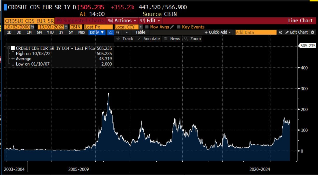This screenshot has height=175, width=318.
Task: Open the chart type dropdown arrow
Action: [127, 33]
